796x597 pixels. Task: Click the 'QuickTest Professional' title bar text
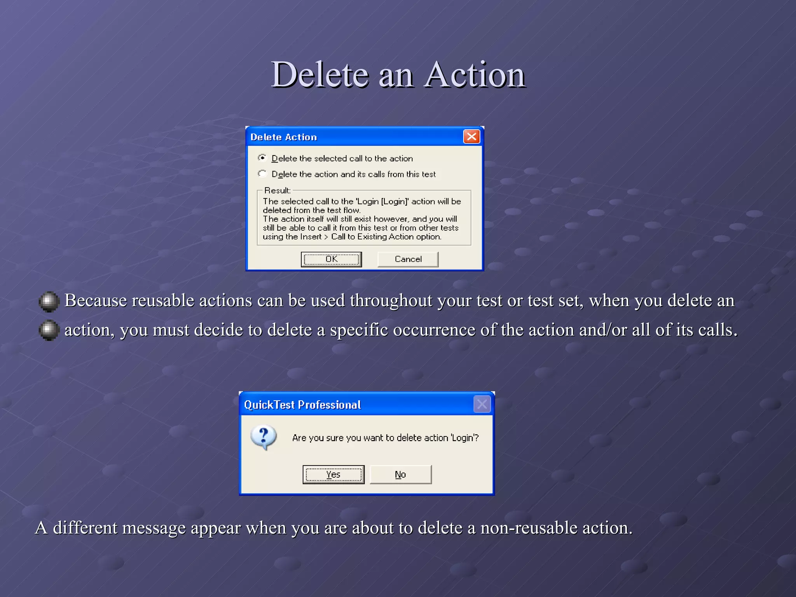coord(302,405)
